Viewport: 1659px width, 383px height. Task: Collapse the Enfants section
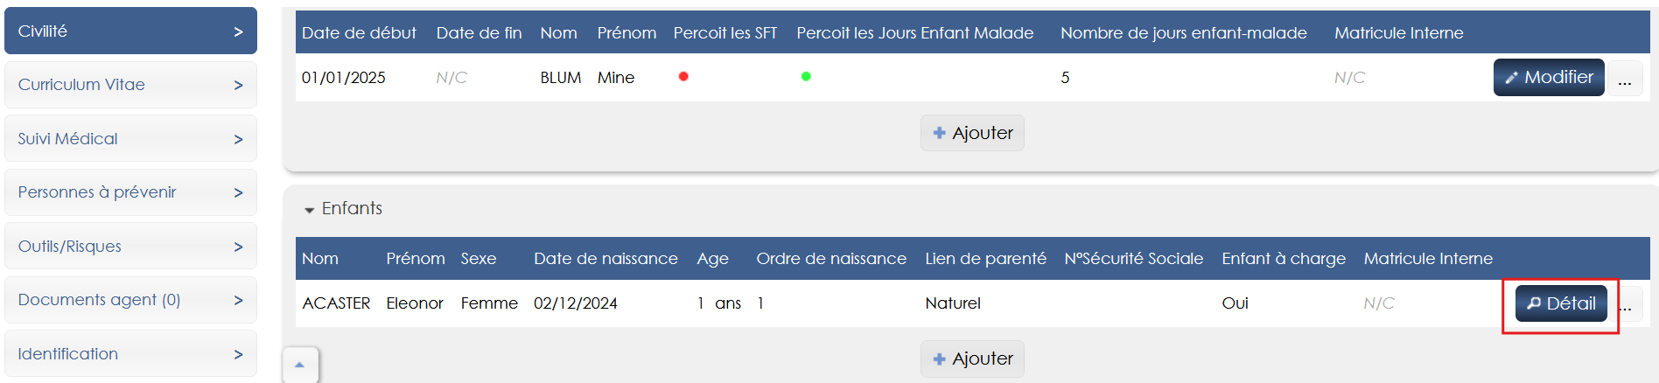(309, 209)
